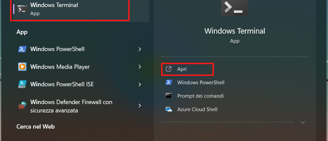
Task: Expand Windows Defender Firewall chevron
Action: click(140, 106)
